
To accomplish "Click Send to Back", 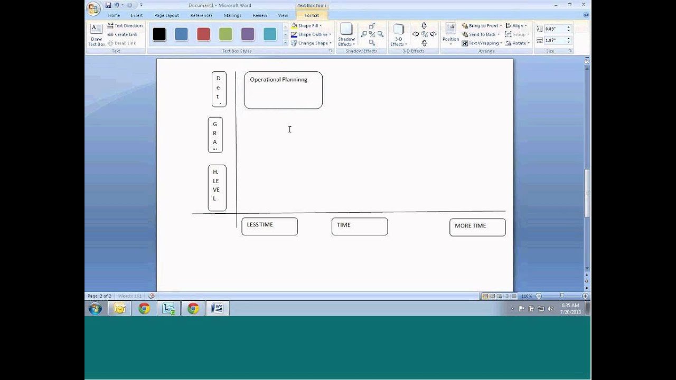I will click(480, 34).
